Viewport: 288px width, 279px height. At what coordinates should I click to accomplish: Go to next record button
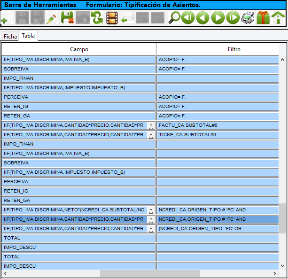218,18
